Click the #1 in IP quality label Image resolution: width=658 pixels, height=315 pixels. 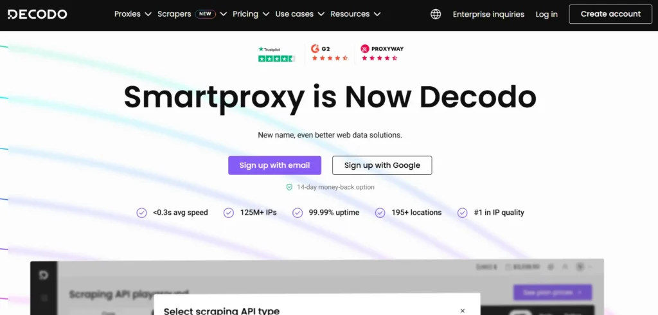coord(499,213)
